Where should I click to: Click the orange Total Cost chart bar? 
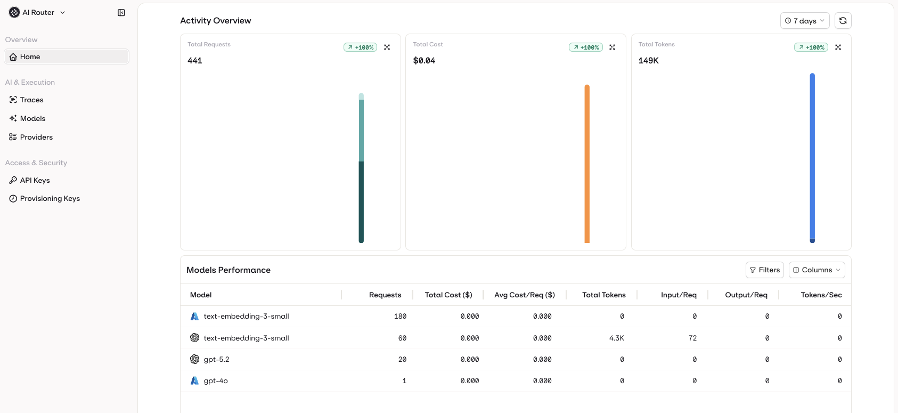pyautogui.click(x=587, y=164)
